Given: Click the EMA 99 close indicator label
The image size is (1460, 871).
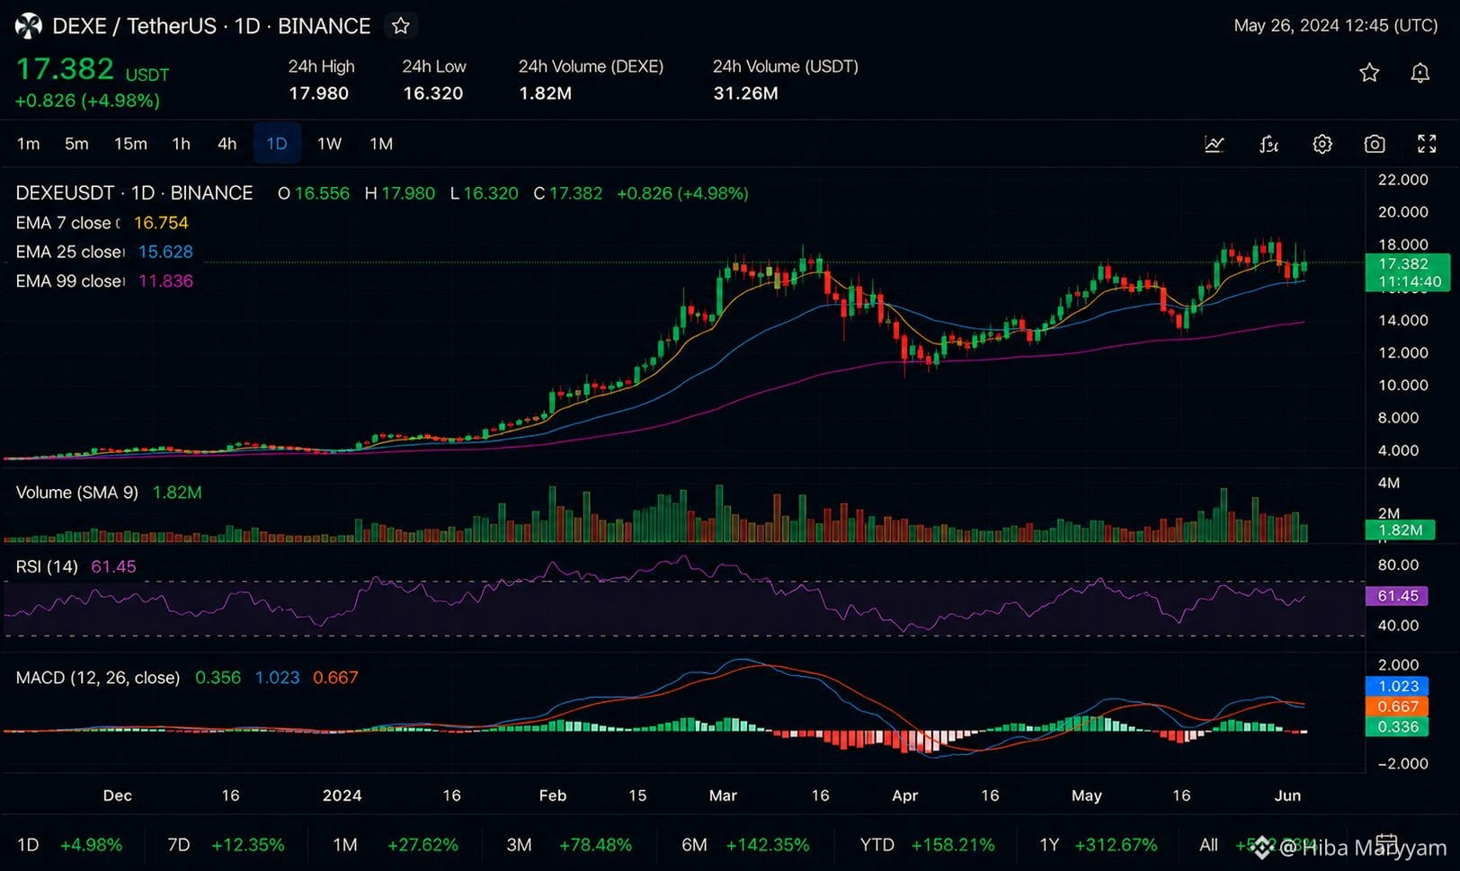Looking at the screenshot, I should click(x=68, y=281).
